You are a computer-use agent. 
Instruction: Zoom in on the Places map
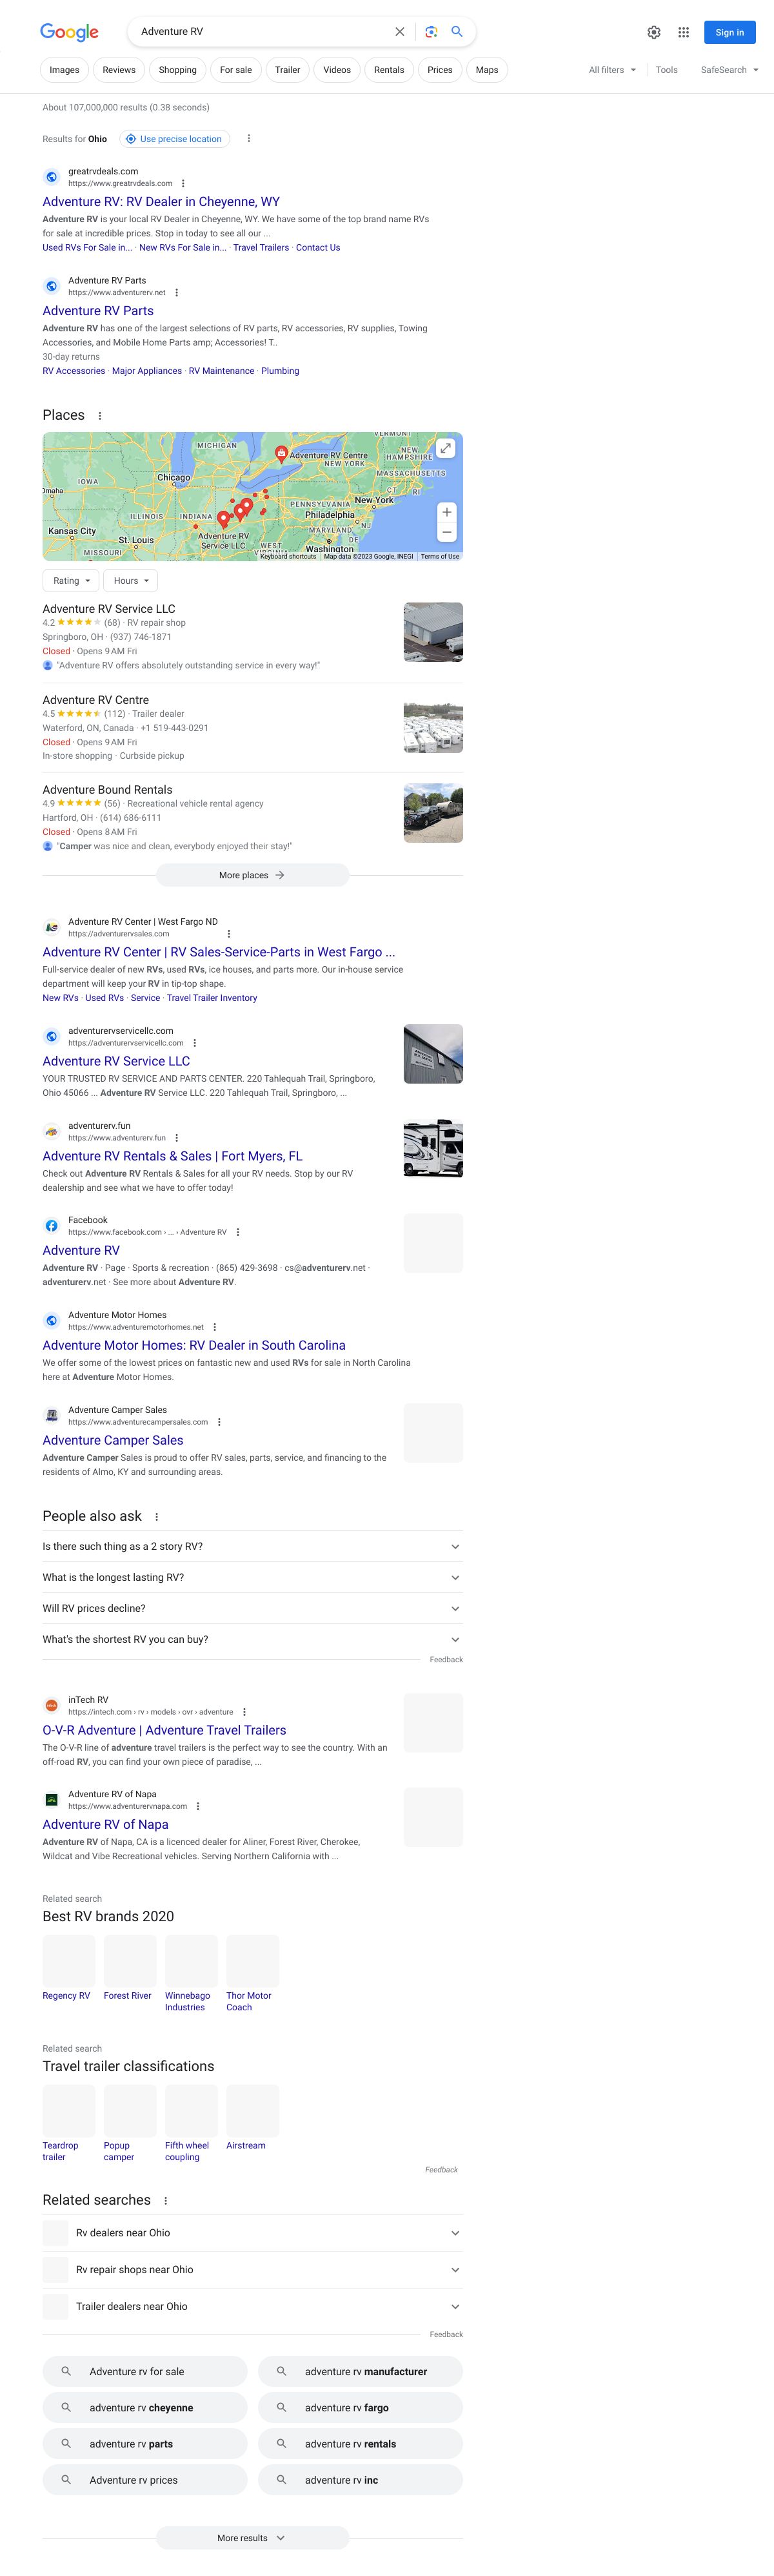pyautogui.click(x=446, y=512)
